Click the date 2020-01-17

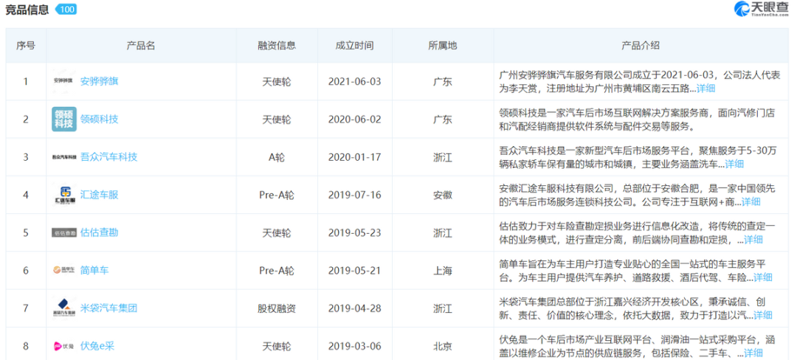click(354, 157)
